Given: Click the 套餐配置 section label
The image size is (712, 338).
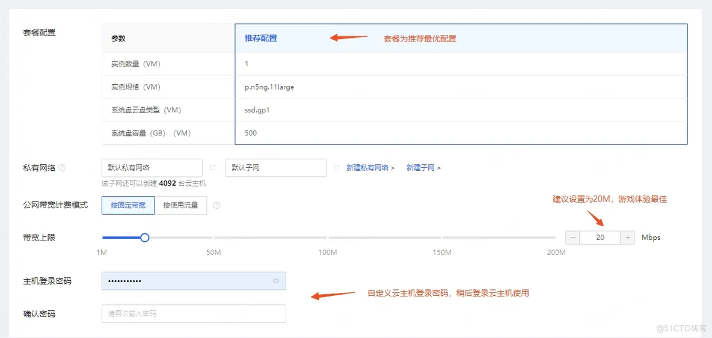Looking at the screenshot, I should tap(39, 32).
